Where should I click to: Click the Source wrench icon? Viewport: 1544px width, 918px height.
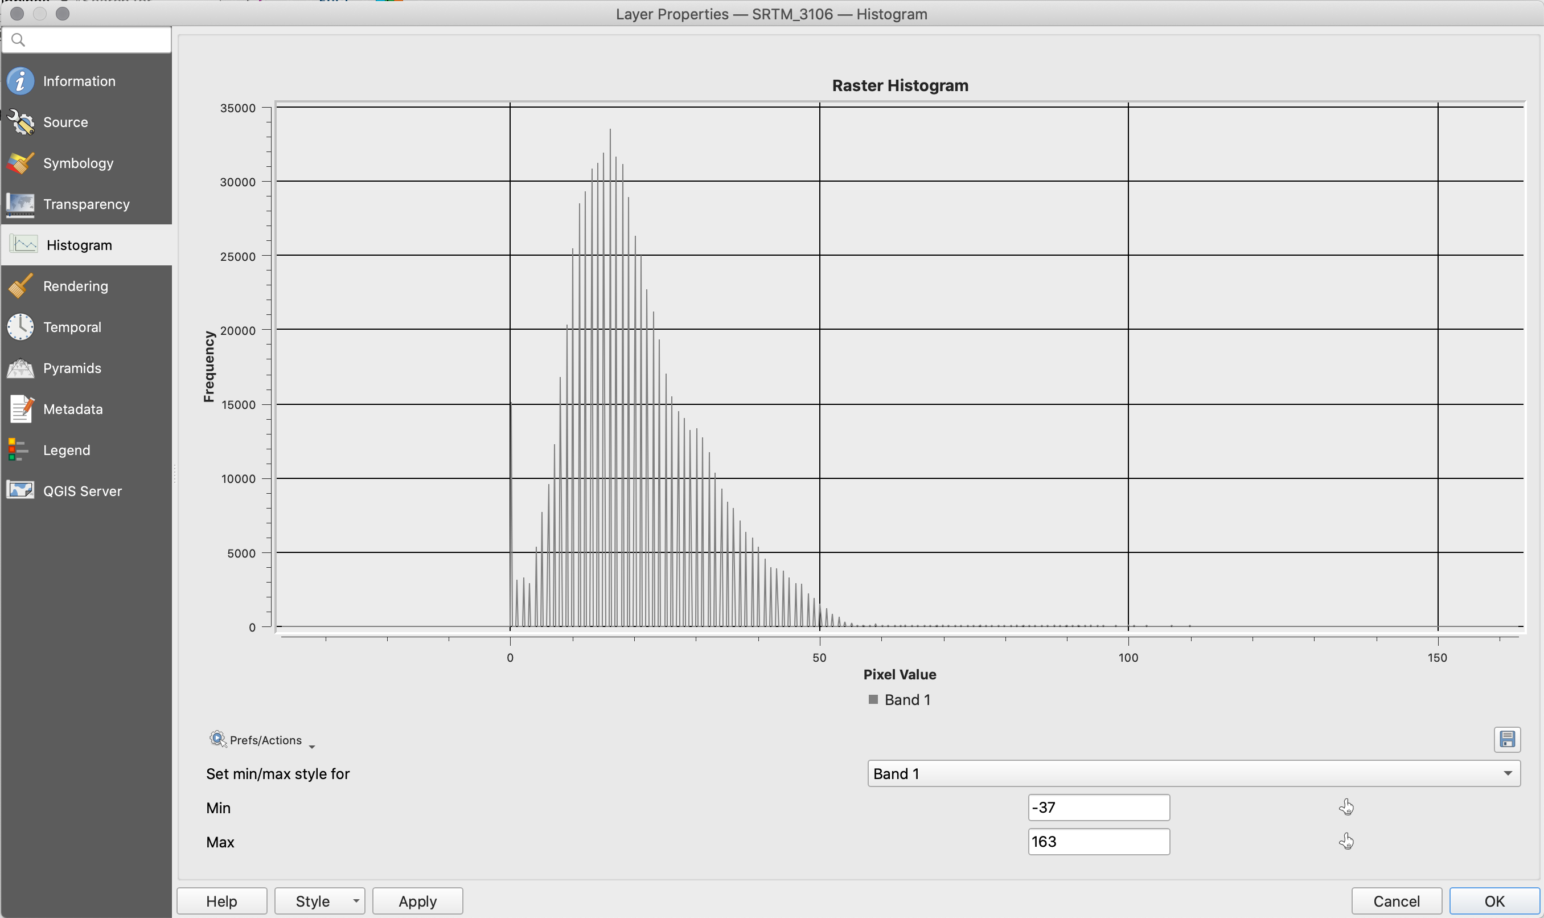pyautogui.click(x=20, y=122)
